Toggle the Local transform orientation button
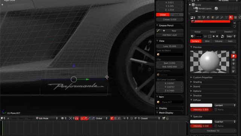Screen dimensions: 241x136 coord(177,15)
